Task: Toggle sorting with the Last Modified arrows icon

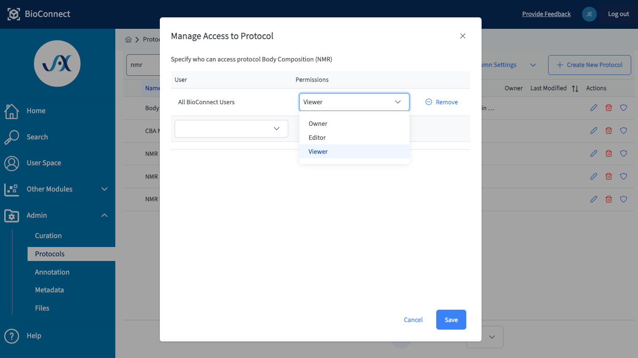Action: (575, 88)
